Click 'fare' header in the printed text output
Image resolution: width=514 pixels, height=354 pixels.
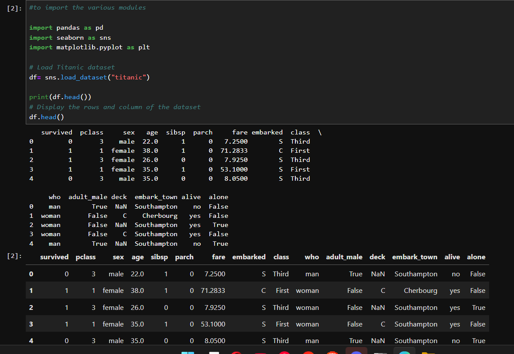pos(240,132)
